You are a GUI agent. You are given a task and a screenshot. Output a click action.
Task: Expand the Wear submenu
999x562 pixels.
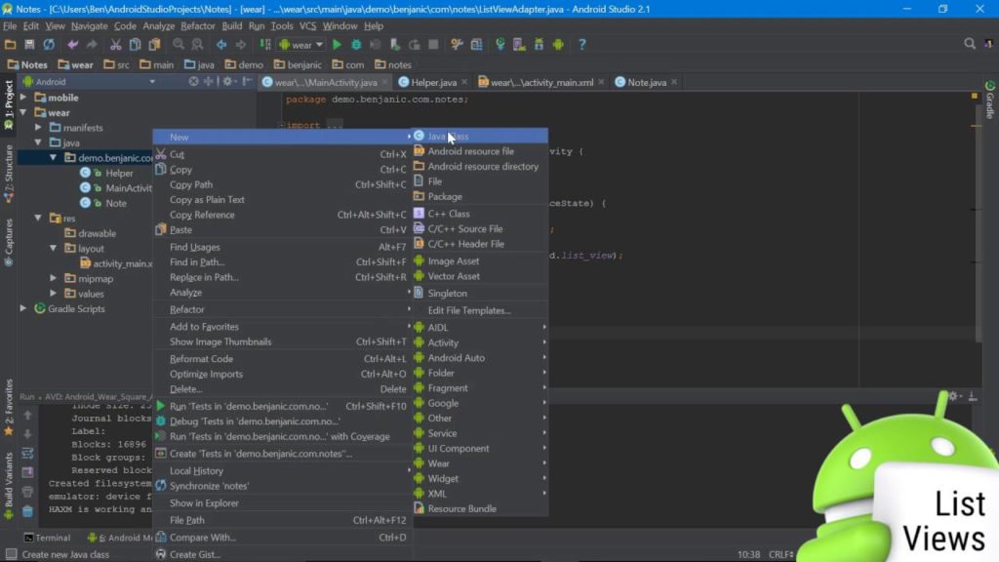click(x=480, y=463)
